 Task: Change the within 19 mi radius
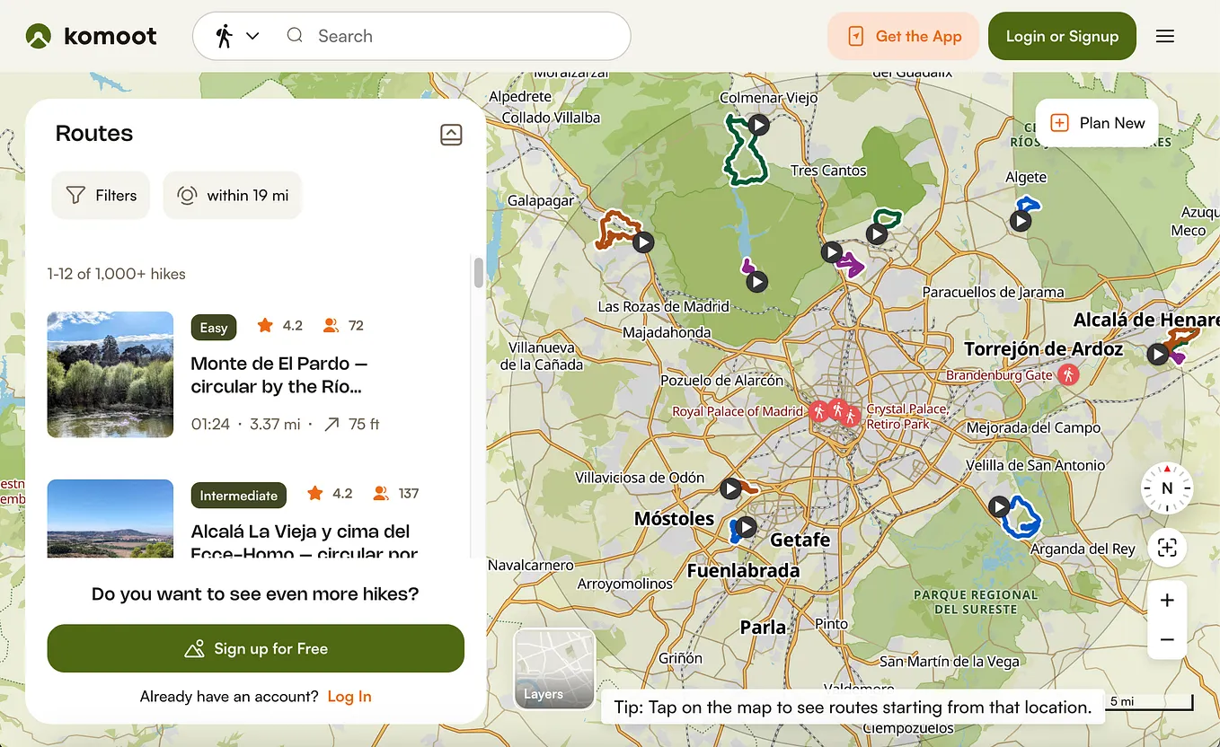coord(232,195)
